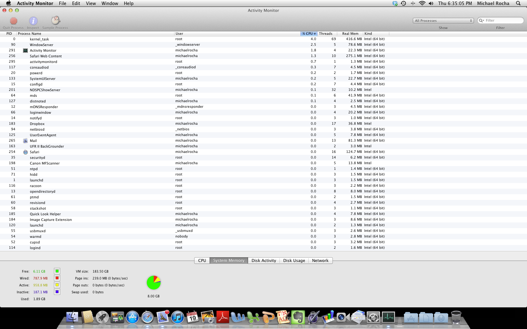Launch Microsoft Excel from the Dock
The image size is (527, 329).
[x=253, y=317]
